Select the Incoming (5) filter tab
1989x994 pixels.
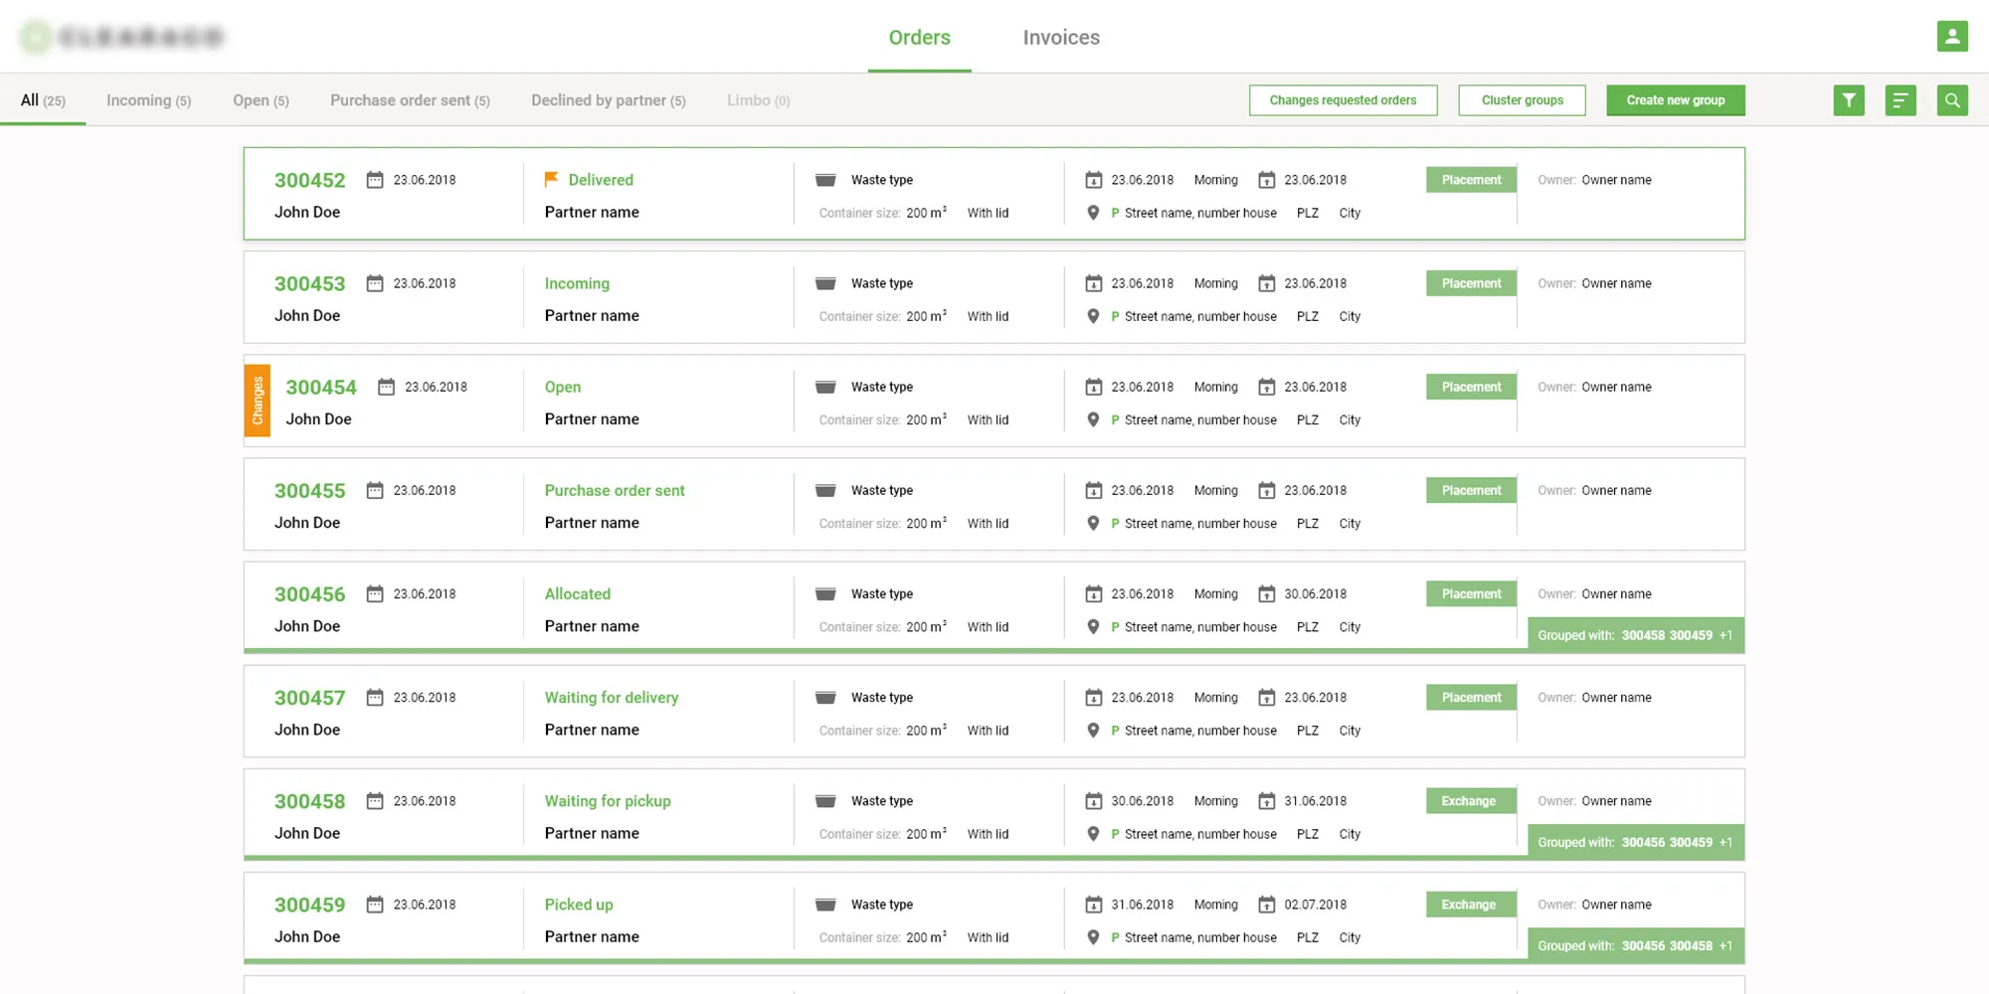coord(148,100)
